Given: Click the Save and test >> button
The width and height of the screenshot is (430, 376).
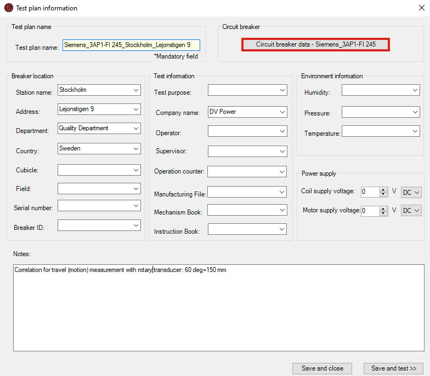Looking at the screenshot, I should pos(393,368).
